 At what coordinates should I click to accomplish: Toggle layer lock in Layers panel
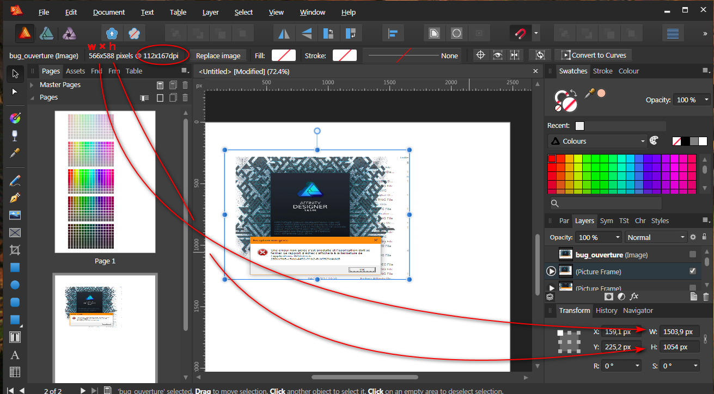(705, 237)
